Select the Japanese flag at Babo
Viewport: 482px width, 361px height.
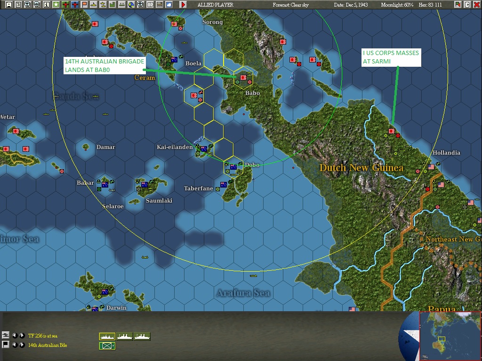point(243,78)
